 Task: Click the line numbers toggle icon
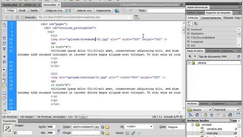pyautogui.click(x=4, y=70)
